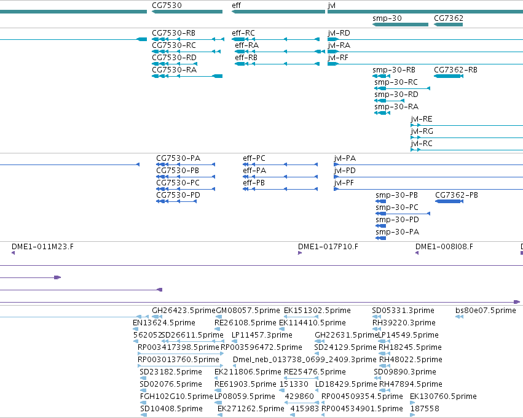
Task: Select EST RE25476.5prime
Action: (301, 378)
